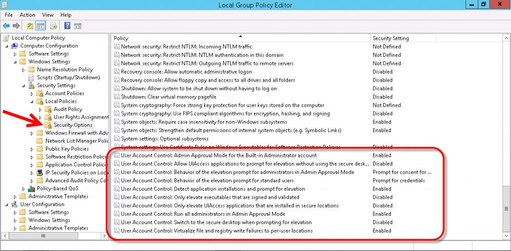Go up one level with the folder icon
Screen dimensions: 511x251
tap(30, 26)
